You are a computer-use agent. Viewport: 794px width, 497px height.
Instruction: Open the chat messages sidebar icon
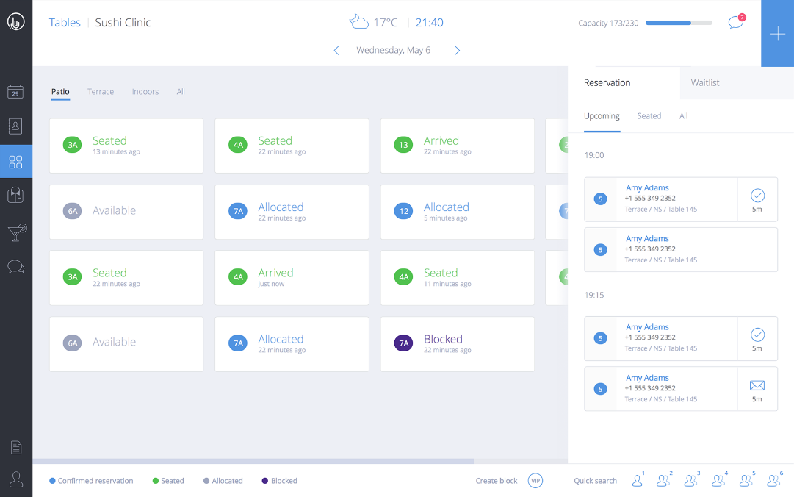pyautogui.click(x=15, y=266)
